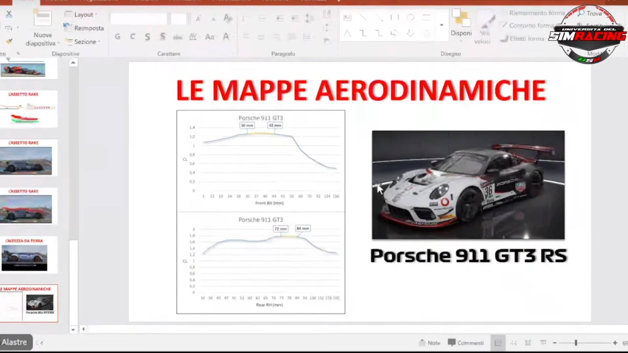Open the Layout dropdown

pyautogui.click(x=82, y=14)
